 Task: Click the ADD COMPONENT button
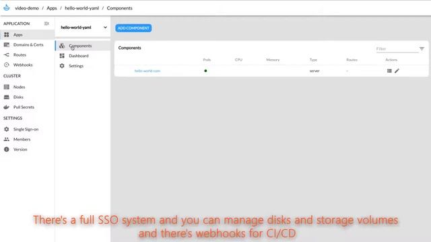tap(133, 28)
